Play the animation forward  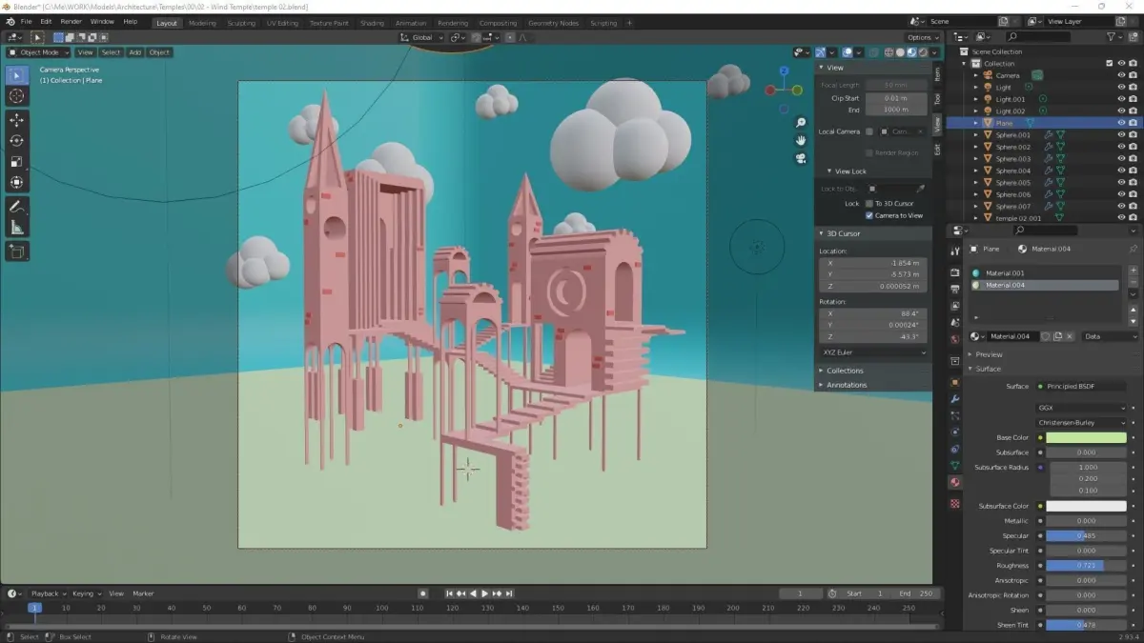(485, 593)
